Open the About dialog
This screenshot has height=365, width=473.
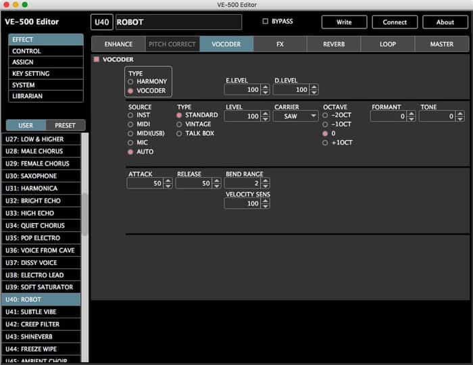point(445,22)
